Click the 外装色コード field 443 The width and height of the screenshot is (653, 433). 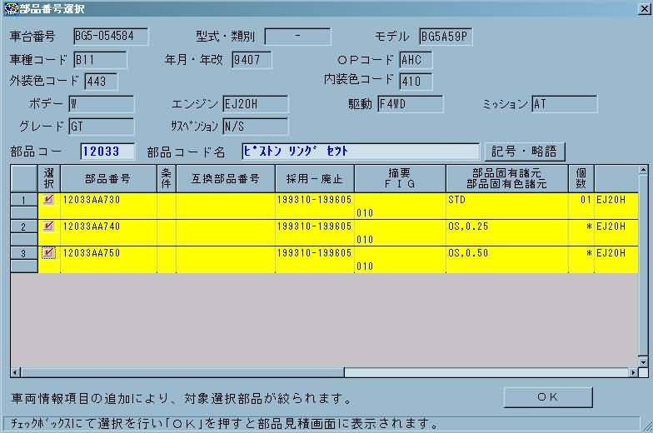click(x=102, y=82)
